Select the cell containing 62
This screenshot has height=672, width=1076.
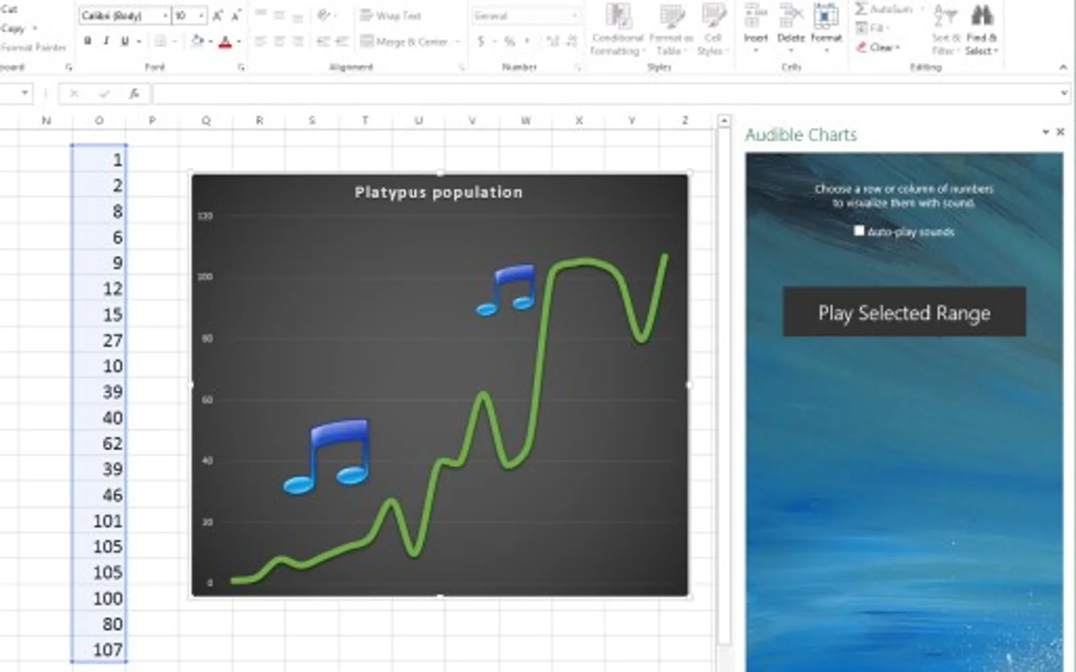pyautogui.click(x=99, y=444)
